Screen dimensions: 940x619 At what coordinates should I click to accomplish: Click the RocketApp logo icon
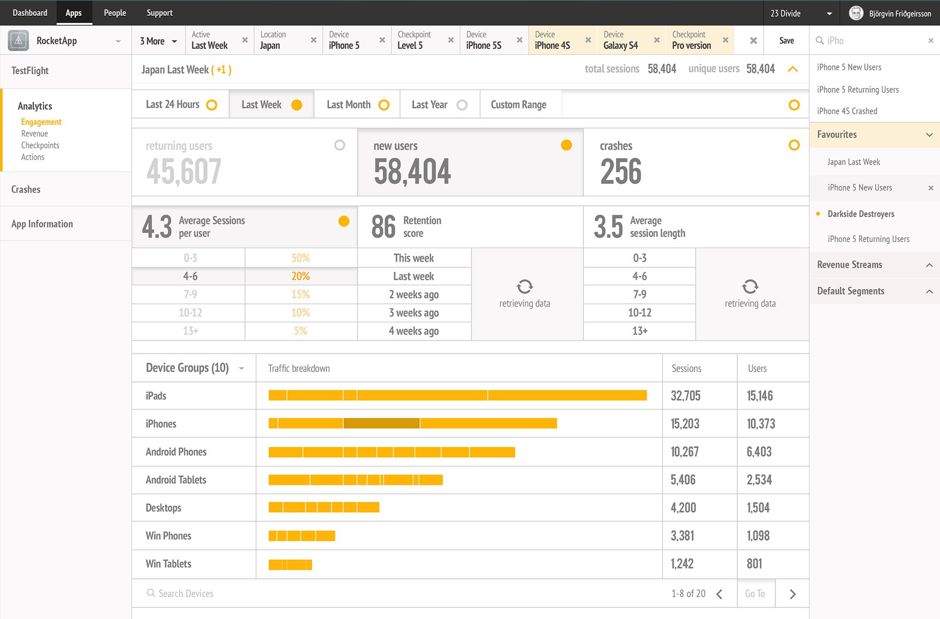18,40
